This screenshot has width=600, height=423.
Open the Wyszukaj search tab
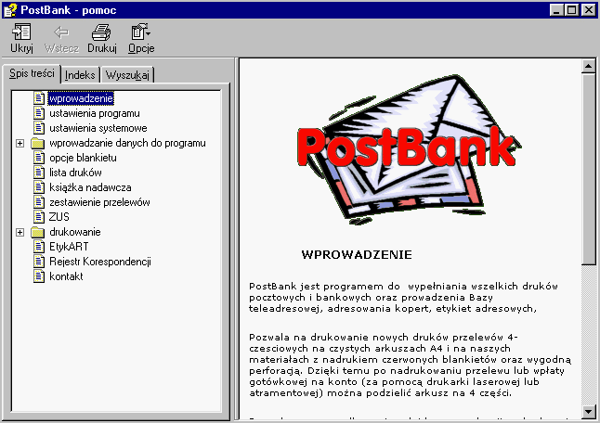click(x=127, y=75)
